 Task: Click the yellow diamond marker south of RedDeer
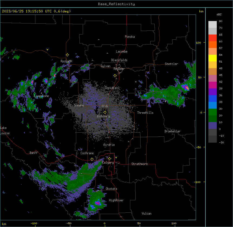click(115, 76)
